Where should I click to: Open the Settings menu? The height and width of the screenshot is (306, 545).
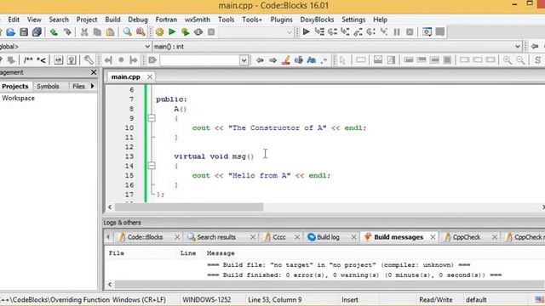pyautogui.click(x=353, y=20)
